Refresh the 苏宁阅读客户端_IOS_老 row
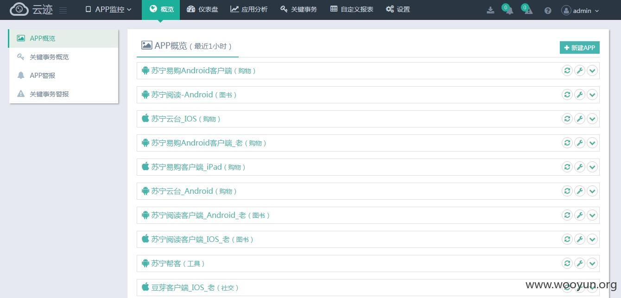Viewport: 621px width, 298px height. 567,239
